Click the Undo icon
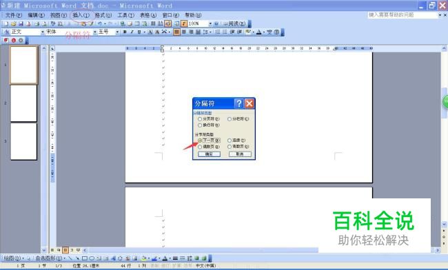The height and width of the screenshot is (270, 448). 100,23
